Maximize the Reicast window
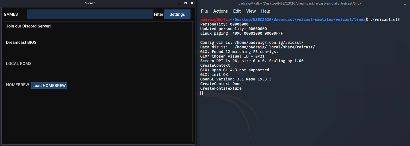This screenshot has width=410, height=146. click(186, 3)
